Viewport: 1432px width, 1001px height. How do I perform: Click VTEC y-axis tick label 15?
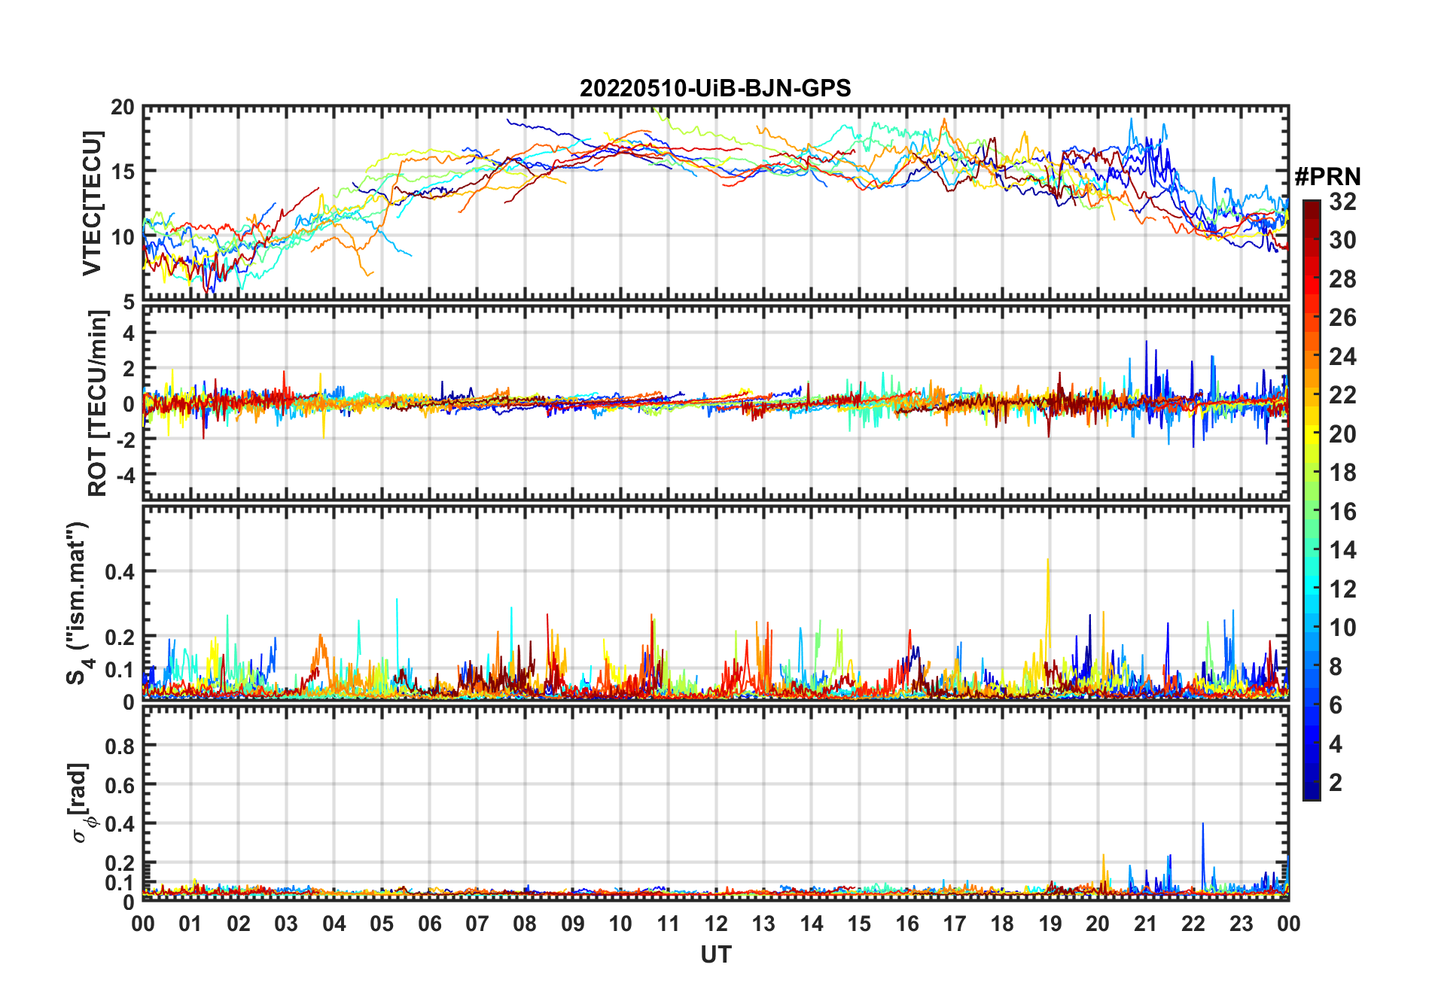point(123,172)
